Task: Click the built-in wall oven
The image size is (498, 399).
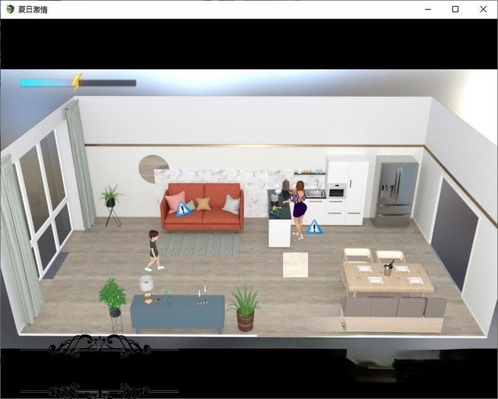Action: 337,191
